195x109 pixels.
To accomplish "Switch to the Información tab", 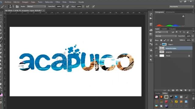I will tap(170, 12).
